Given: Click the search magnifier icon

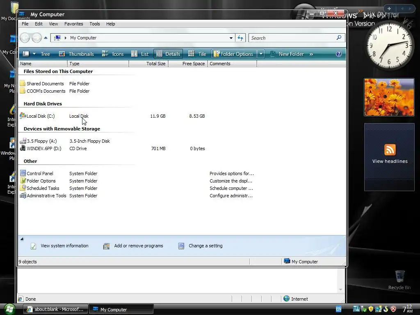Looking at the screenshot, I should [339, 37].
